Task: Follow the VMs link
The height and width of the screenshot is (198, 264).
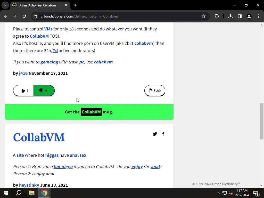Action: click(x=48, y=29)
